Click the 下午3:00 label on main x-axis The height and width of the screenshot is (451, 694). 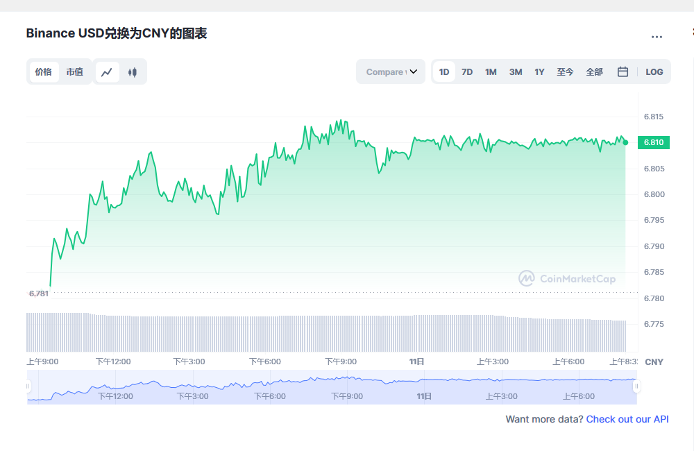coord(189,361)
